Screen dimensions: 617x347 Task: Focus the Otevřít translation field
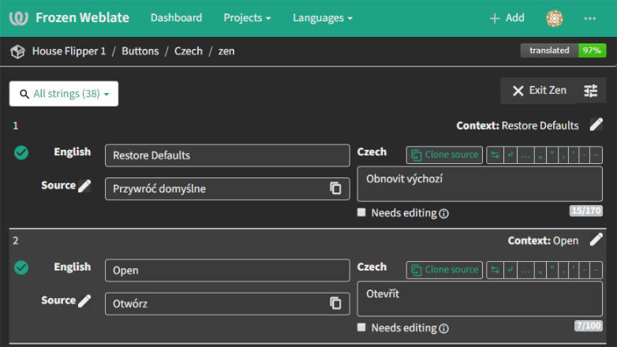pos(479,299)
